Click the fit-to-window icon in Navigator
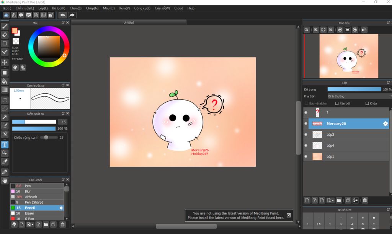 323,30
